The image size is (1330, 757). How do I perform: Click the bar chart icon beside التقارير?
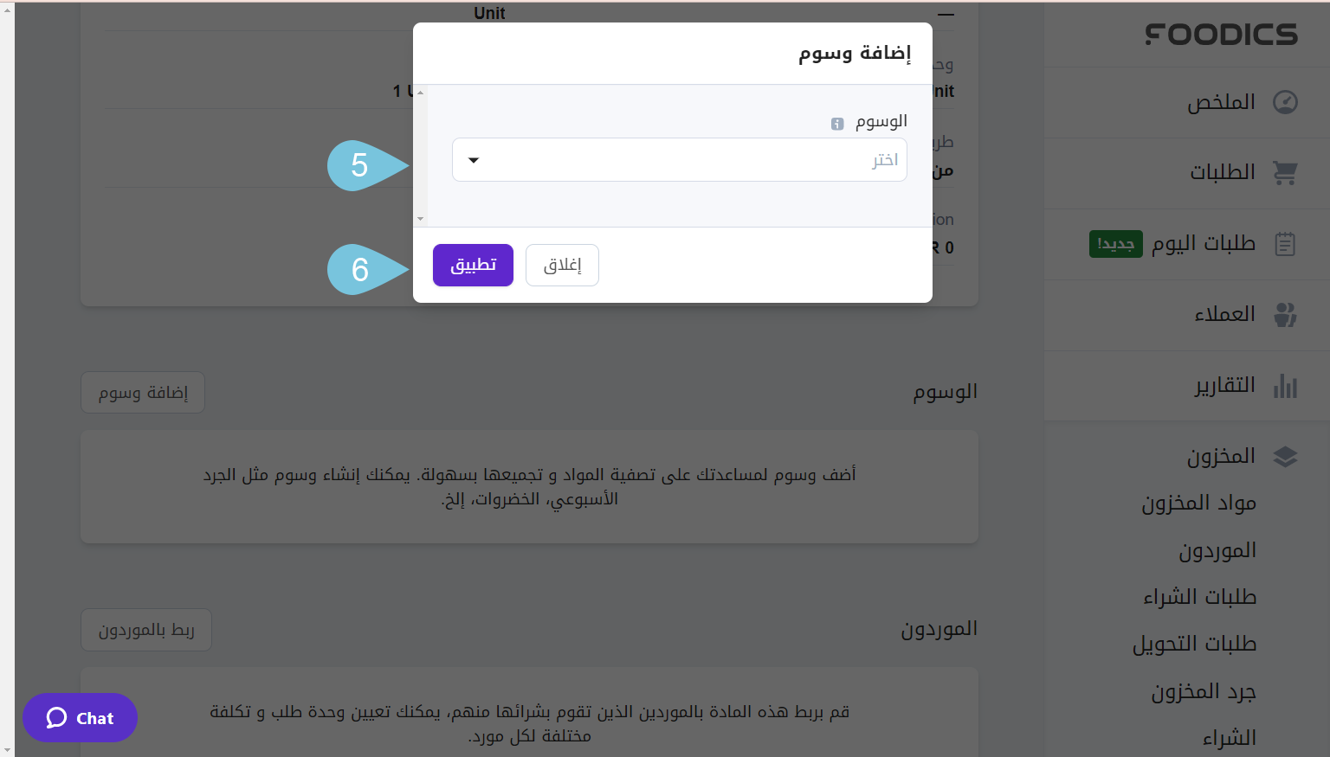pos(1285,386)
